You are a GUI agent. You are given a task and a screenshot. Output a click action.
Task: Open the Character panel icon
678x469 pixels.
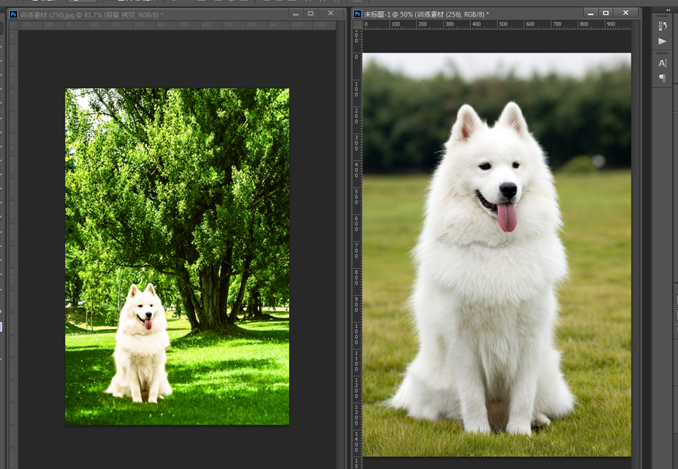pos(662,63)
